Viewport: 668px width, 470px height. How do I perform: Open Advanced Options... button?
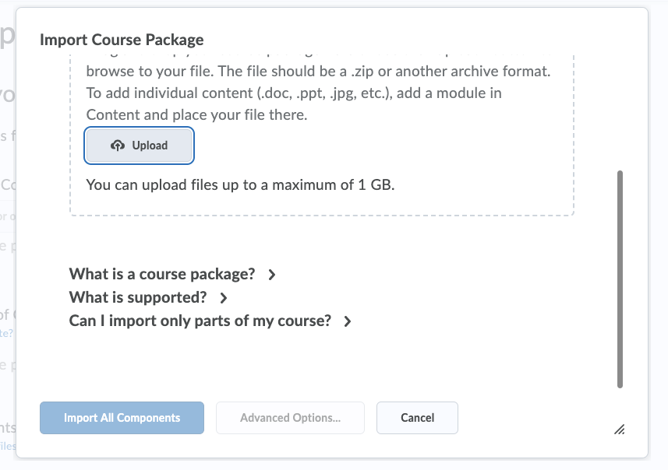(290, 418)
